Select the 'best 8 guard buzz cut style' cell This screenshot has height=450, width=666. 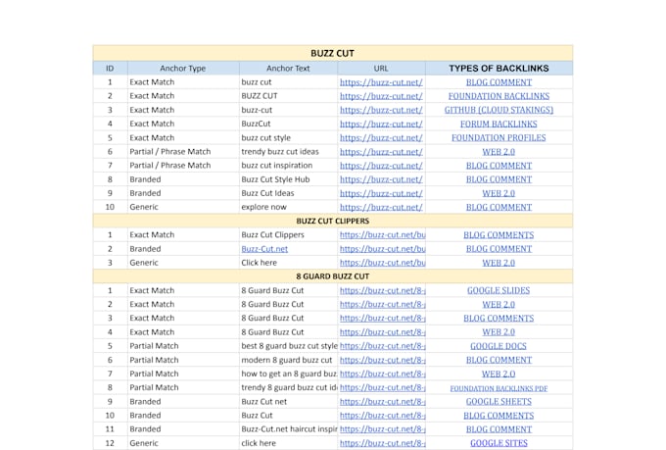pyautogui.click(x=288, y=346)
